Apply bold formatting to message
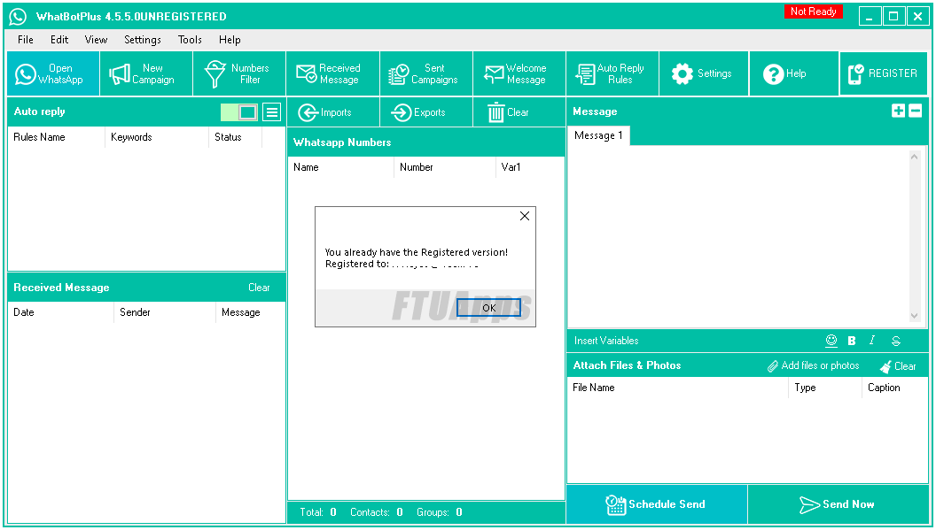The width and height of the screenshot is (936, 530). tap(852, 341)
